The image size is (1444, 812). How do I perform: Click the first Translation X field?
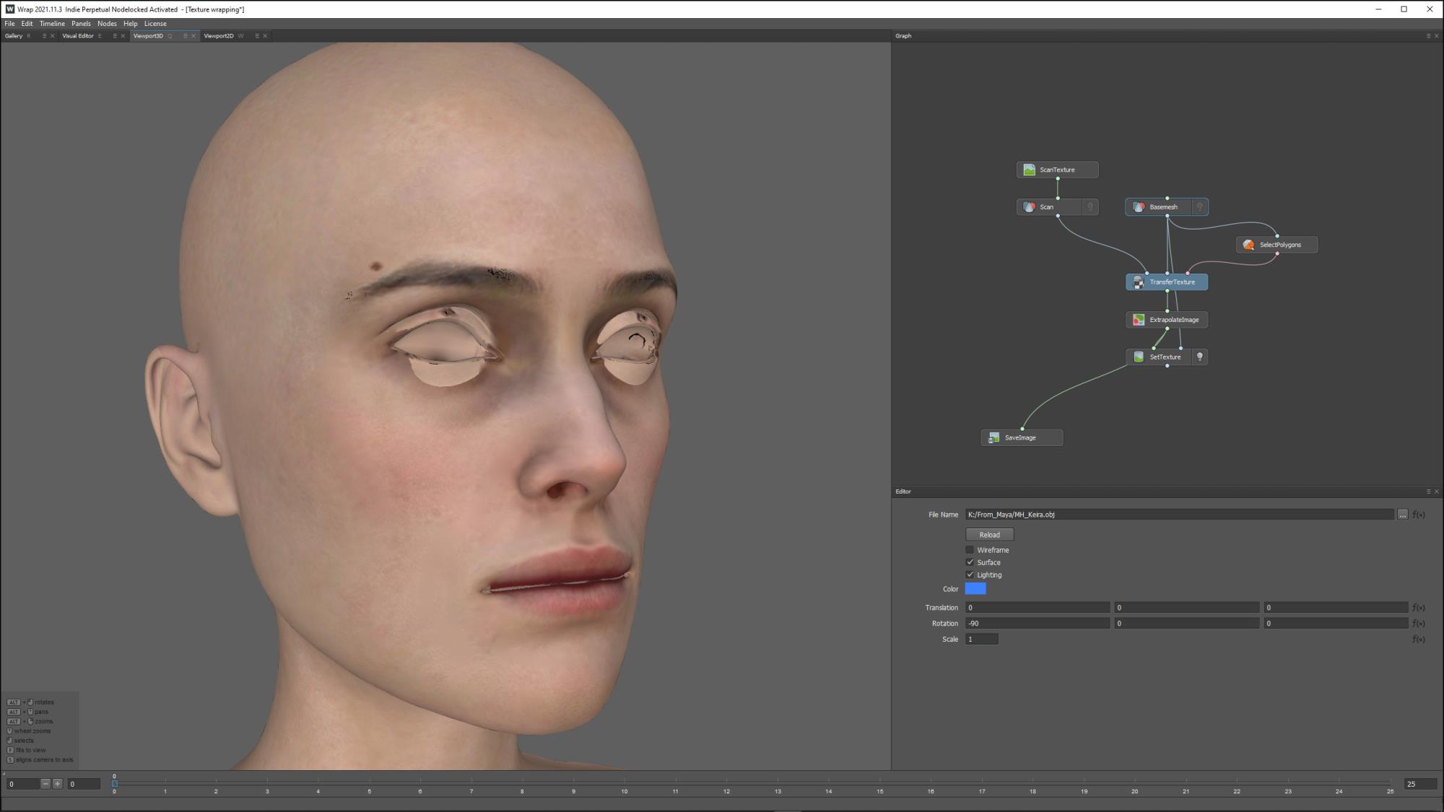point(1038,608)
